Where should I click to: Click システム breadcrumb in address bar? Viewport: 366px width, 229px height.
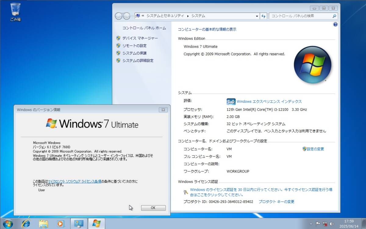click(x=198, y=16)
